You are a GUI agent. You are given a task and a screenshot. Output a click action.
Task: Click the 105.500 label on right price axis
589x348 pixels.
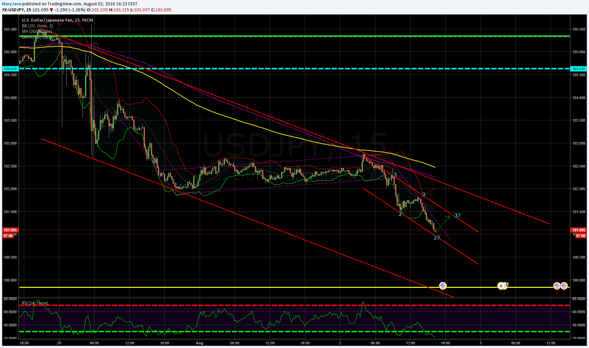[x=579, y=29]
